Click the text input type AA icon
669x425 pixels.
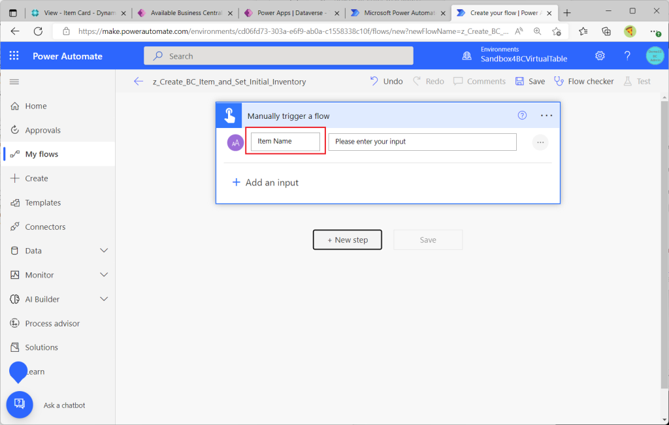(x=235, y=143)
